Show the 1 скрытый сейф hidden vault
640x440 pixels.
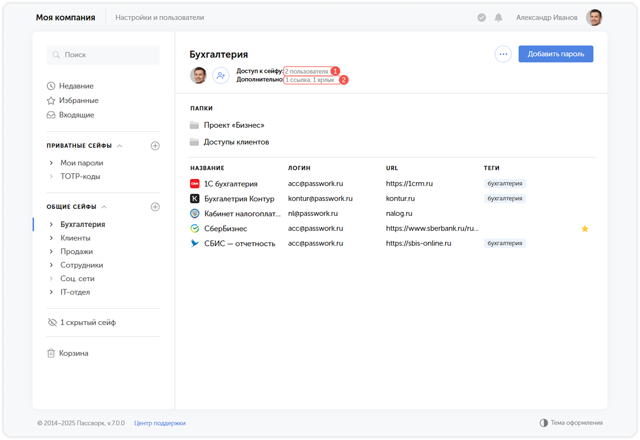tap(82, 322)
